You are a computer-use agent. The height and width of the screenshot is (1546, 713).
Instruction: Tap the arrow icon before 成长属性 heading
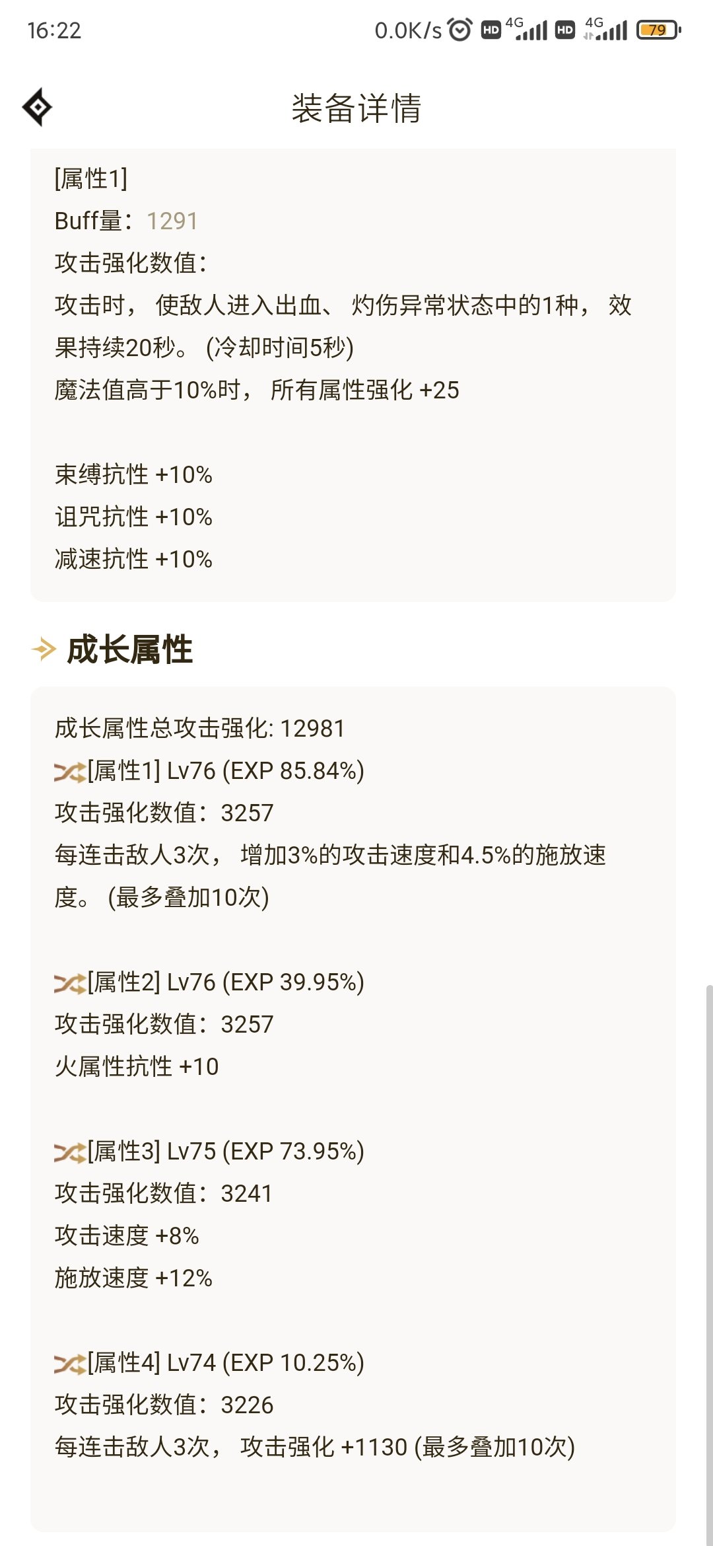44,649
